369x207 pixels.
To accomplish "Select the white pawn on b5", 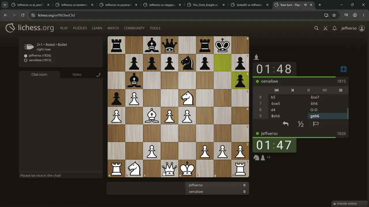I will tap(134, 98).
